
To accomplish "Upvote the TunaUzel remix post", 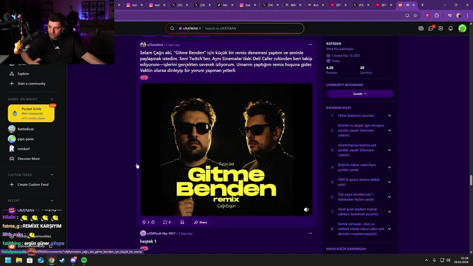I will (144, 222).
